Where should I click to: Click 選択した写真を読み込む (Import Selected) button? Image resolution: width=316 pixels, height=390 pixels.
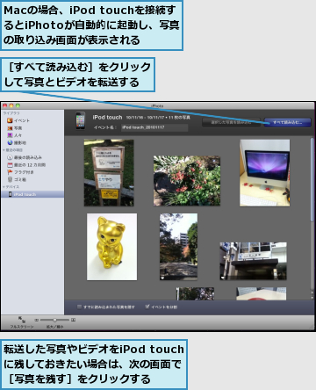pos(231,122)
